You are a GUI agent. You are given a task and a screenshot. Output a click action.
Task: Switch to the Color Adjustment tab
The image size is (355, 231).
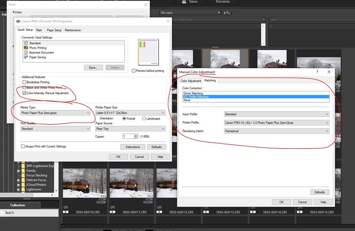click(191, 81)
